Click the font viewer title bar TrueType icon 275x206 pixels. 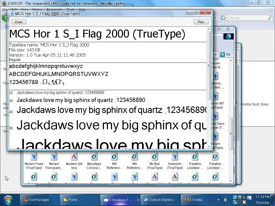click(x=12, y=14)
